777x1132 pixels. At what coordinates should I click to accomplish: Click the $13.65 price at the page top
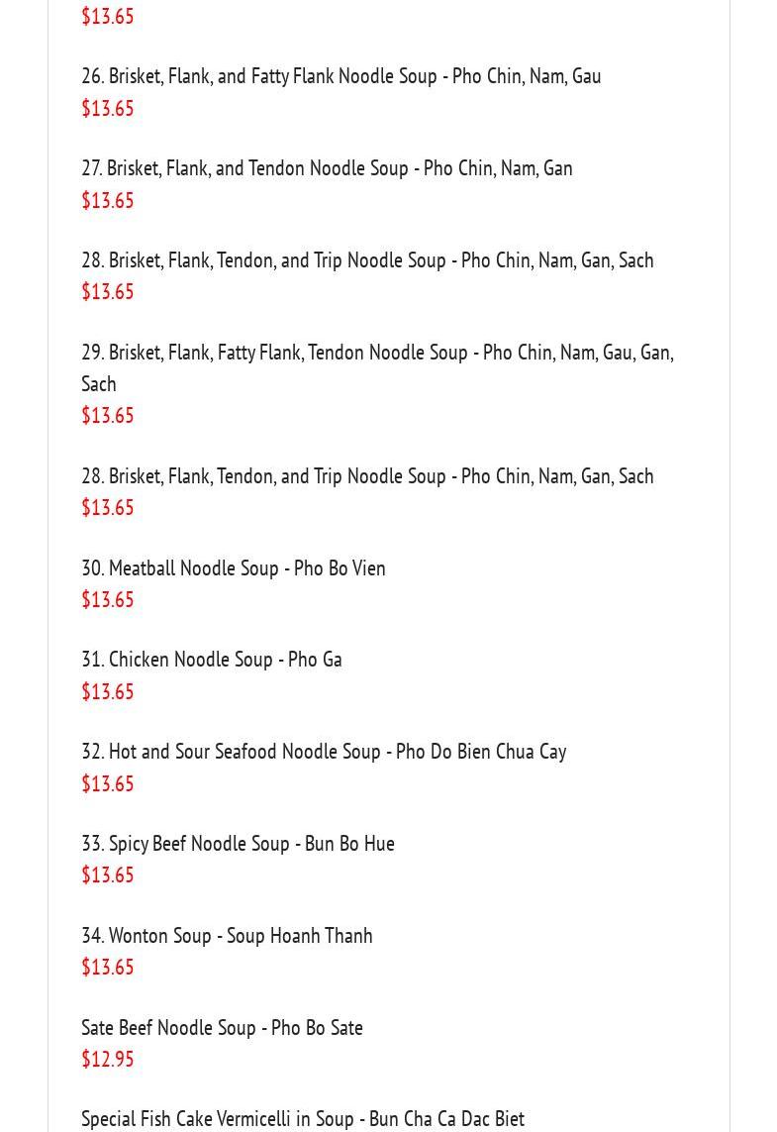[108, 16]
